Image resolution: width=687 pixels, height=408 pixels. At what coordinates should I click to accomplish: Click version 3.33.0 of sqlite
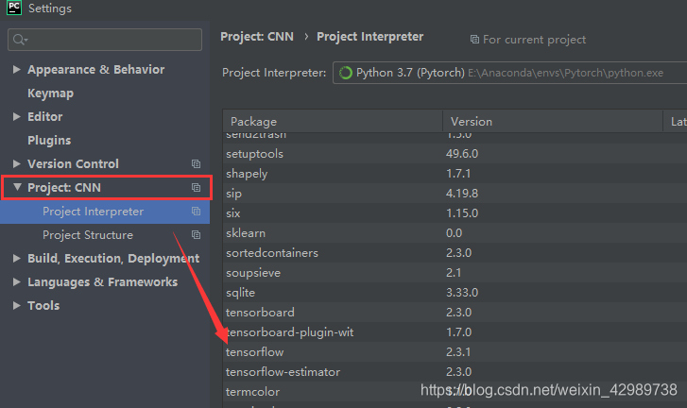point(462,293)
